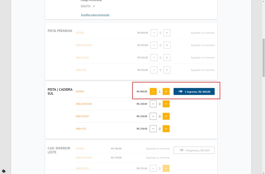Open the cookie settings icon

4,171
